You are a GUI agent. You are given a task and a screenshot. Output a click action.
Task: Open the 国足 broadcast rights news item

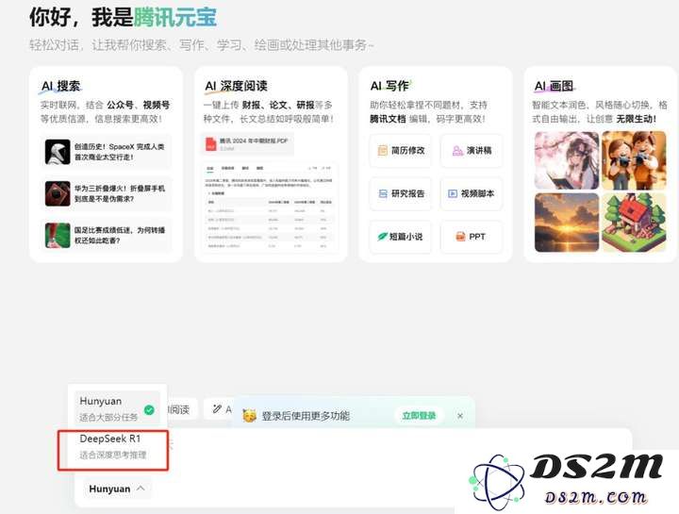tap(106, 235)
